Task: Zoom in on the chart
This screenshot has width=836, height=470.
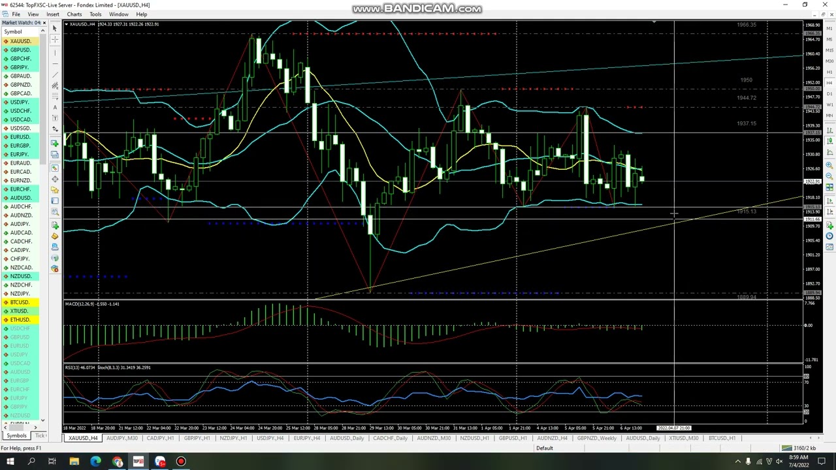Action: pos(829,165)
